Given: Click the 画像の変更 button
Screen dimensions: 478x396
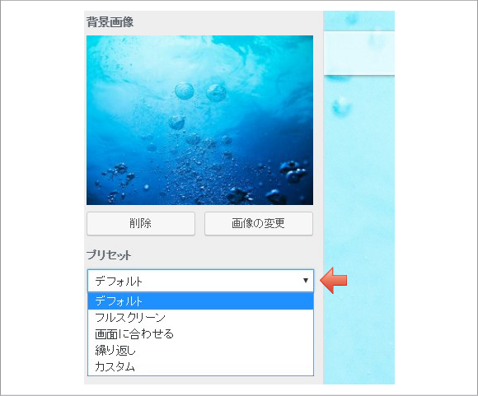Looking at the screenshot, I should 259,224.
